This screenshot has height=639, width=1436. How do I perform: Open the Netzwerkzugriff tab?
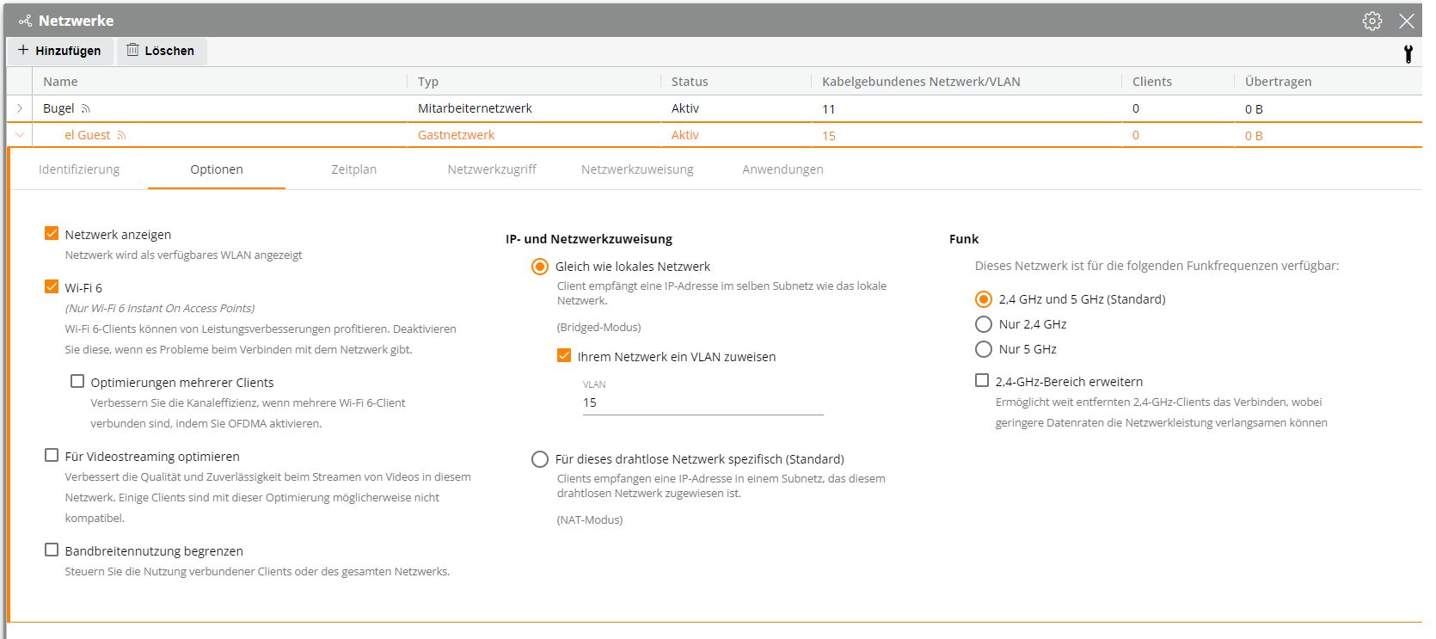tap(492, 169)
